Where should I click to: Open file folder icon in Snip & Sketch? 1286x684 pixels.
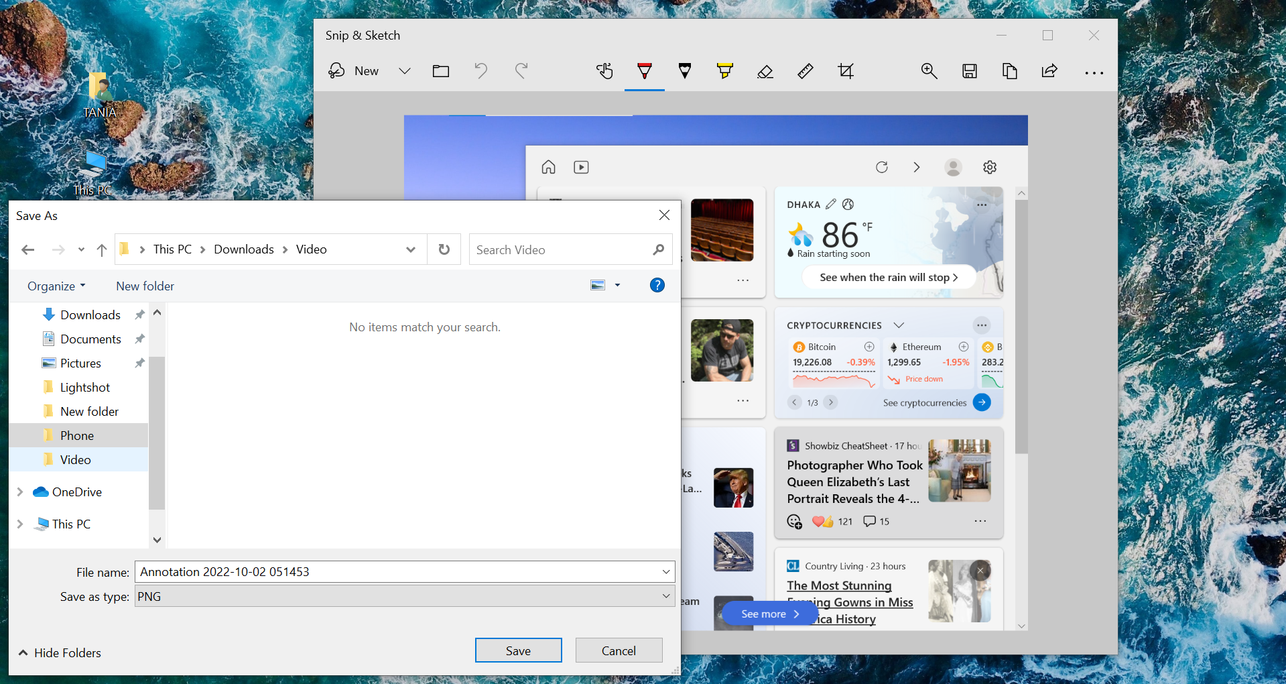pyautogui.click(x=441, y=71)
